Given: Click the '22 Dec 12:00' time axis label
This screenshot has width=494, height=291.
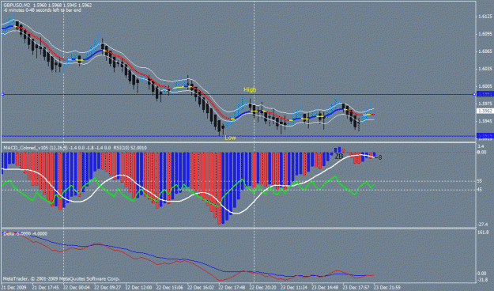Looking at the screenshot, I should [x=138, y=288].
